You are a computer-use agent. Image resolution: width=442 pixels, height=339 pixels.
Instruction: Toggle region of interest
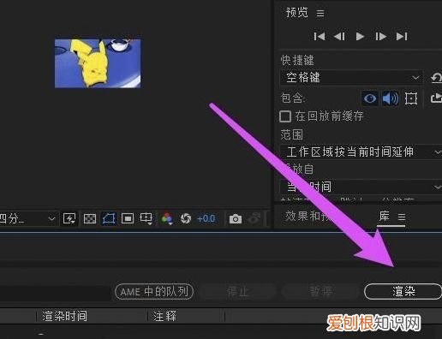coord(128,219)
